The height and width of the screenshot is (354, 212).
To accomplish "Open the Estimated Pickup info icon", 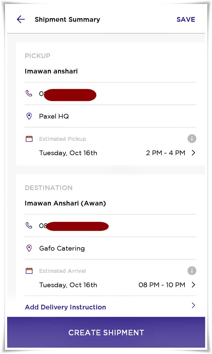I will pyautogui.click(x=192, y=139).
